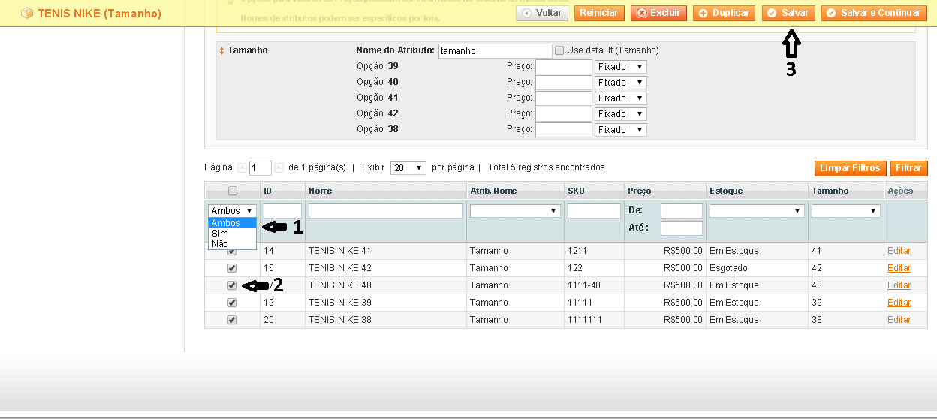Click the next page arrow icon

coord(279,168)
